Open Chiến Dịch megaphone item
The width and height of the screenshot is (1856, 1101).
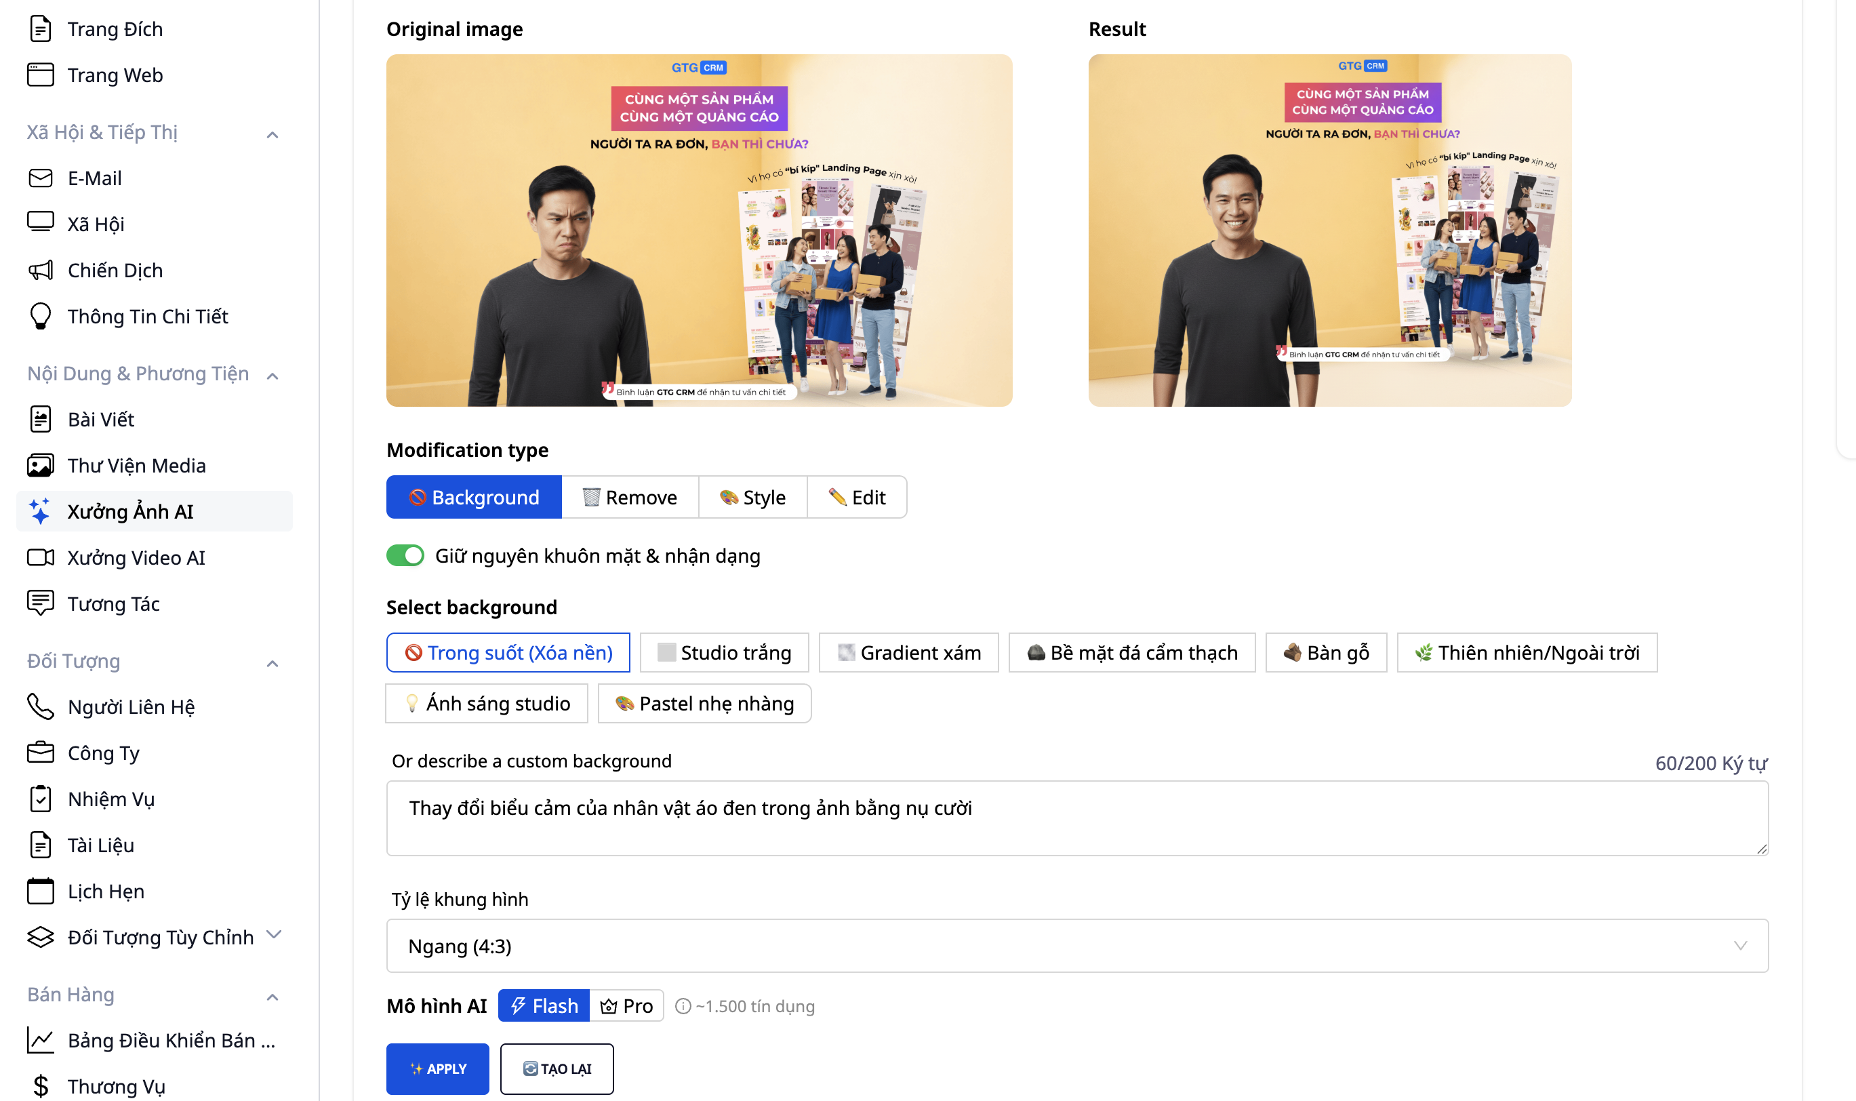click(115, 270)
